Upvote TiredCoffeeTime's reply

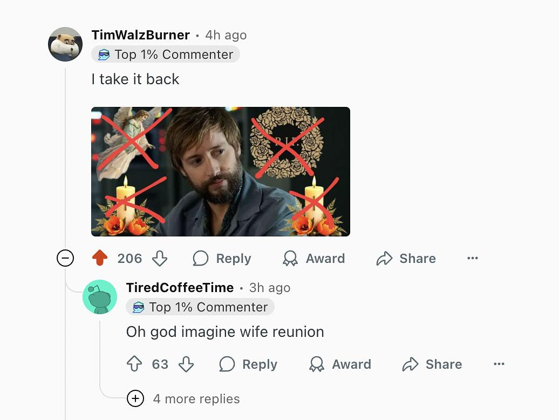pos(134,364)
